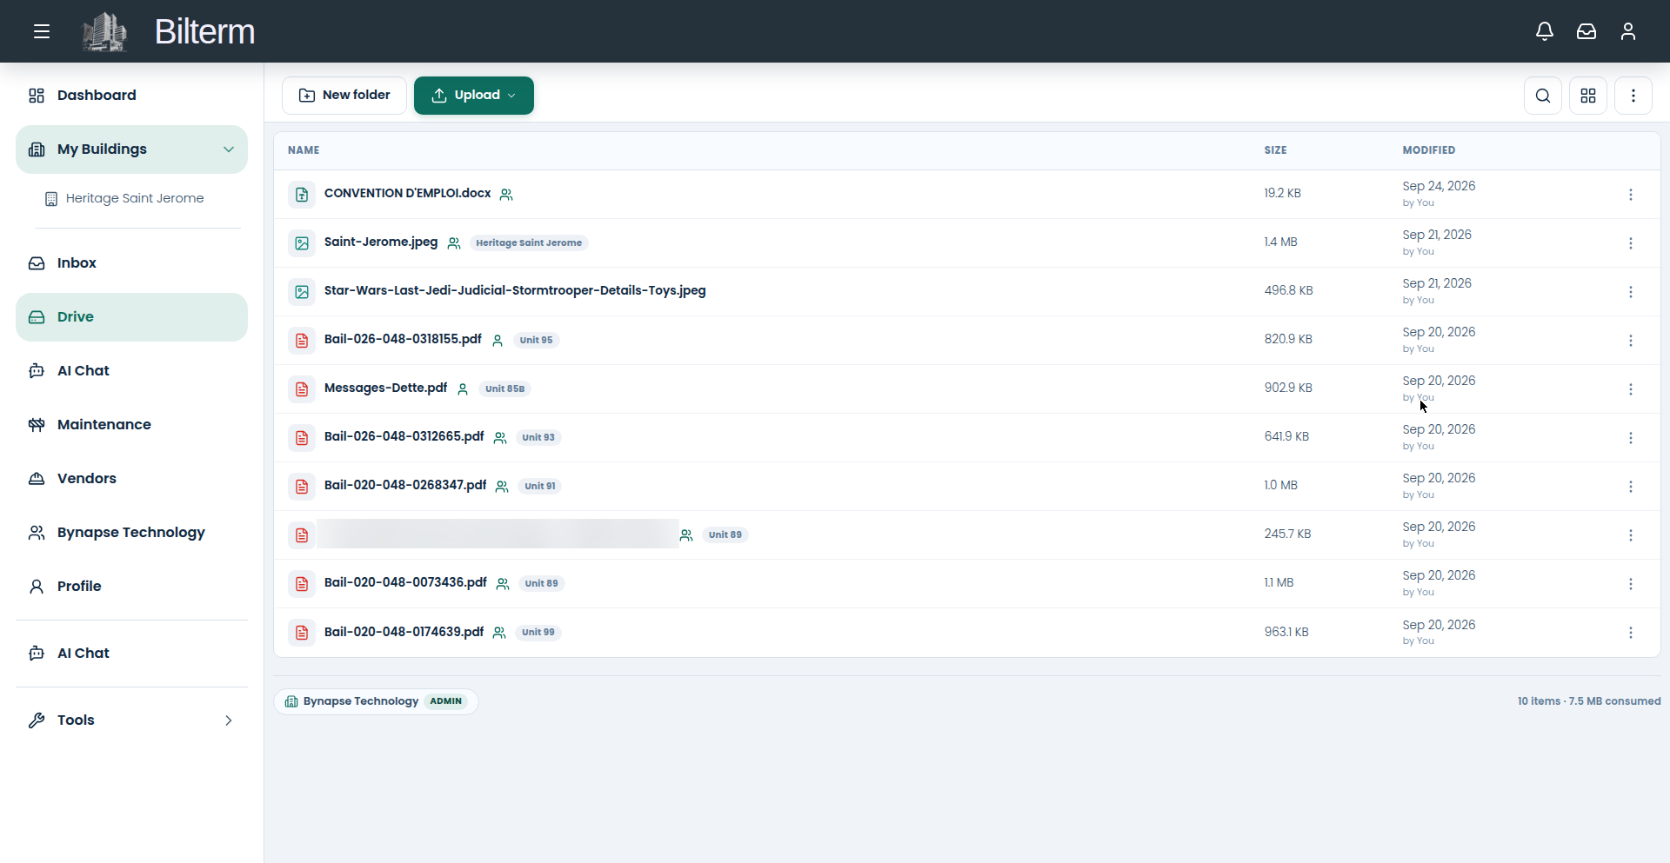Switch to grid view icon
Screen dimensions: 1670x863
point(1588,96)
